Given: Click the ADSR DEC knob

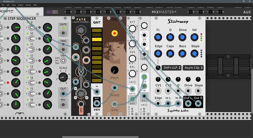Looking at the screenshot, I should click(x=132, y=44).
